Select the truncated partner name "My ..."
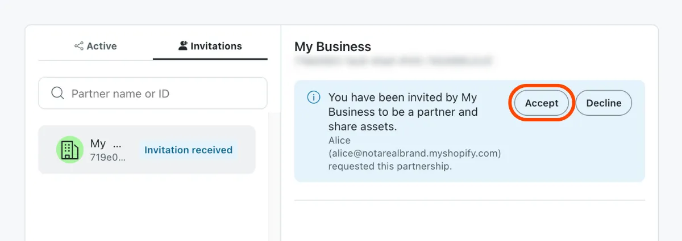Image resolution: width=682 pixels, height=241 pixels. [106, 143]
